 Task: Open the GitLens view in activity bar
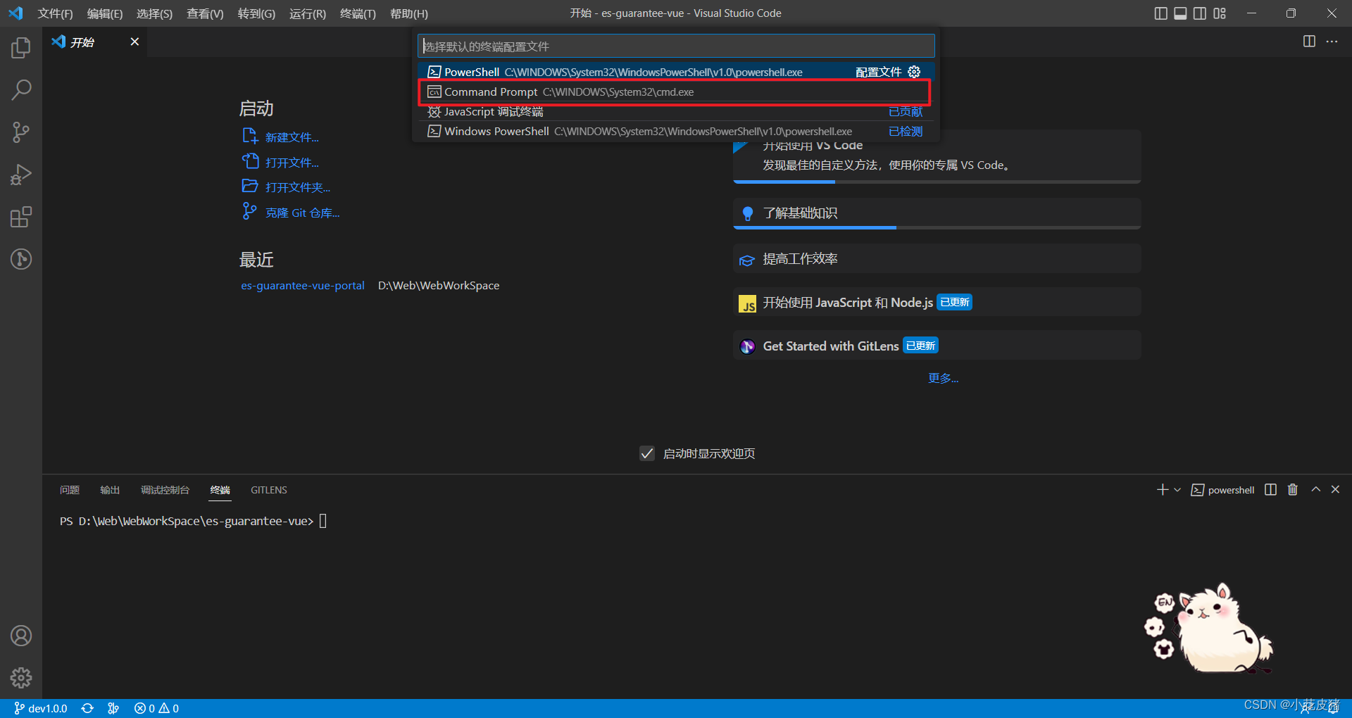pos(21,259)
